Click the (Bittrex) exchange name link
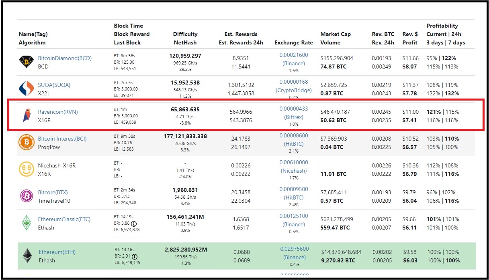This screenshot has width=489, height=280. [x=294, y=117]
